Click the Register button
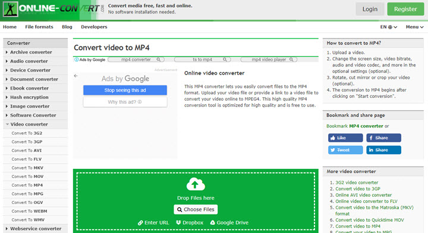 tap(405, 9)
